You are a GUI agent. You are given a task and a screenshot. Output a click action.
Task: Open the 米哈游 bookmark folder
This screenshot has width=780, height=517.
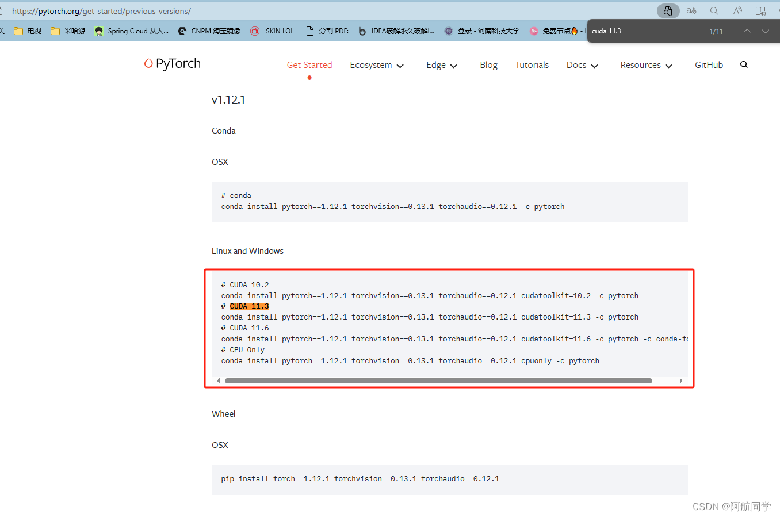pyautogui.click(x=68, y=31)
